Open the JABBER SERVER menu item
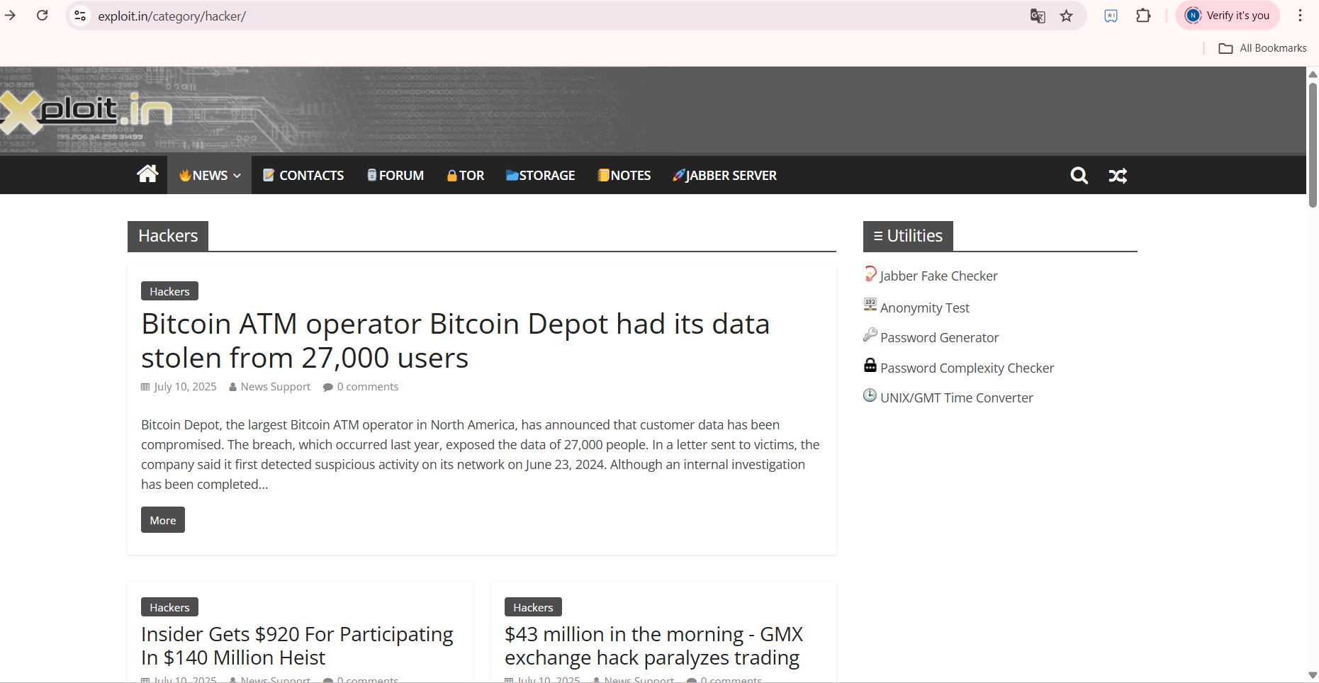The width and height of the screenshot is (1319, 683). coord(724,175)
